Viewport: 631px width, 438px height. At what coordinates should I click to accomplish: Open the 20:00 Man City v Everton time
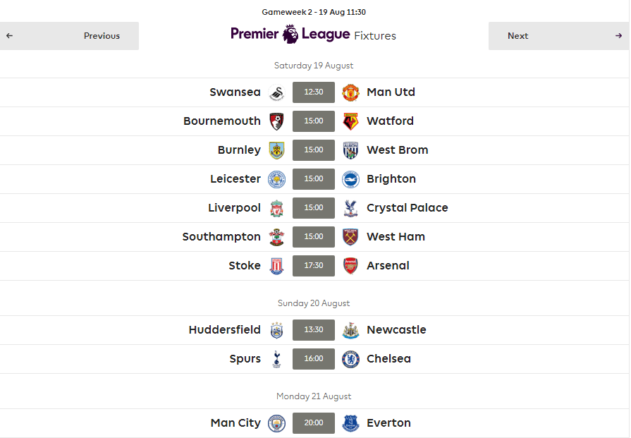point(314,423)
